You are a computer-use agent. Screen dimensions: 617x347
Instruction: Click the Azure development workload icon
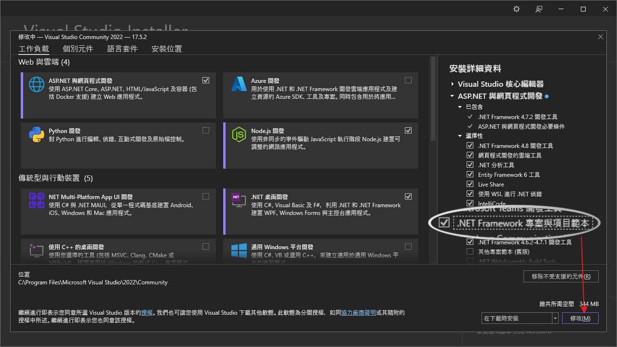coord(239,84)
